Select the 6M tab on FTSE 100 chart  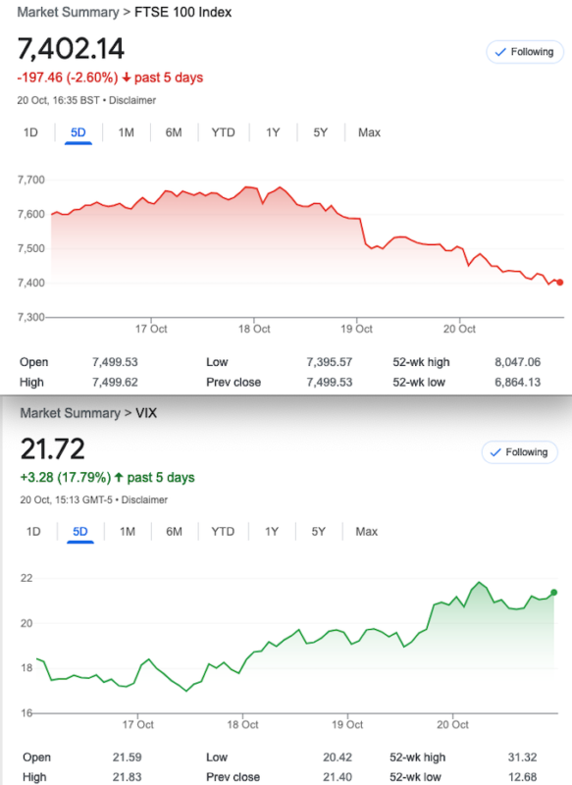(174, 132)
